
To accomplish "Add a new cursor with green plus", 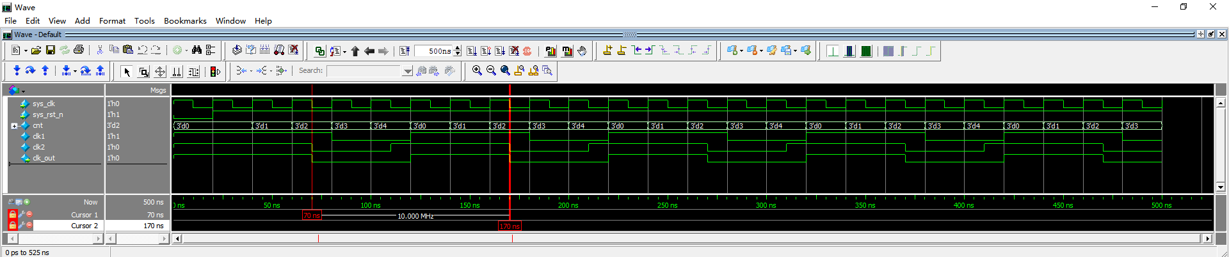I will coord(27,202).
